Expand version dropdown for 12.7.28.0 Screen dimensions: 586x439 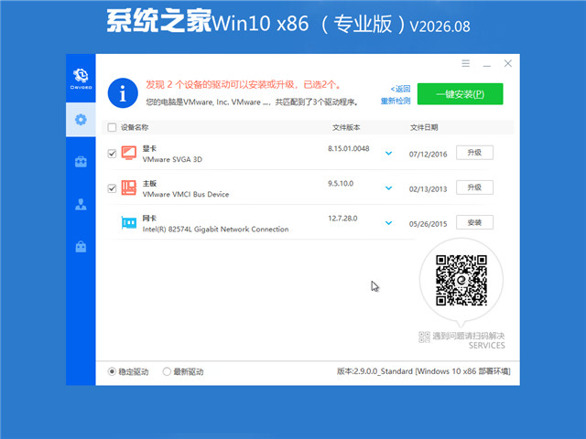[x=388, y=223]
